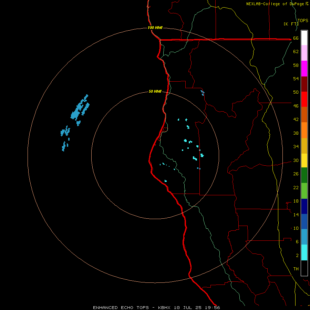Viewport: 310px width, 310px height.
Task: Click the legend value "34"
Action: click(x=296, y=147)
